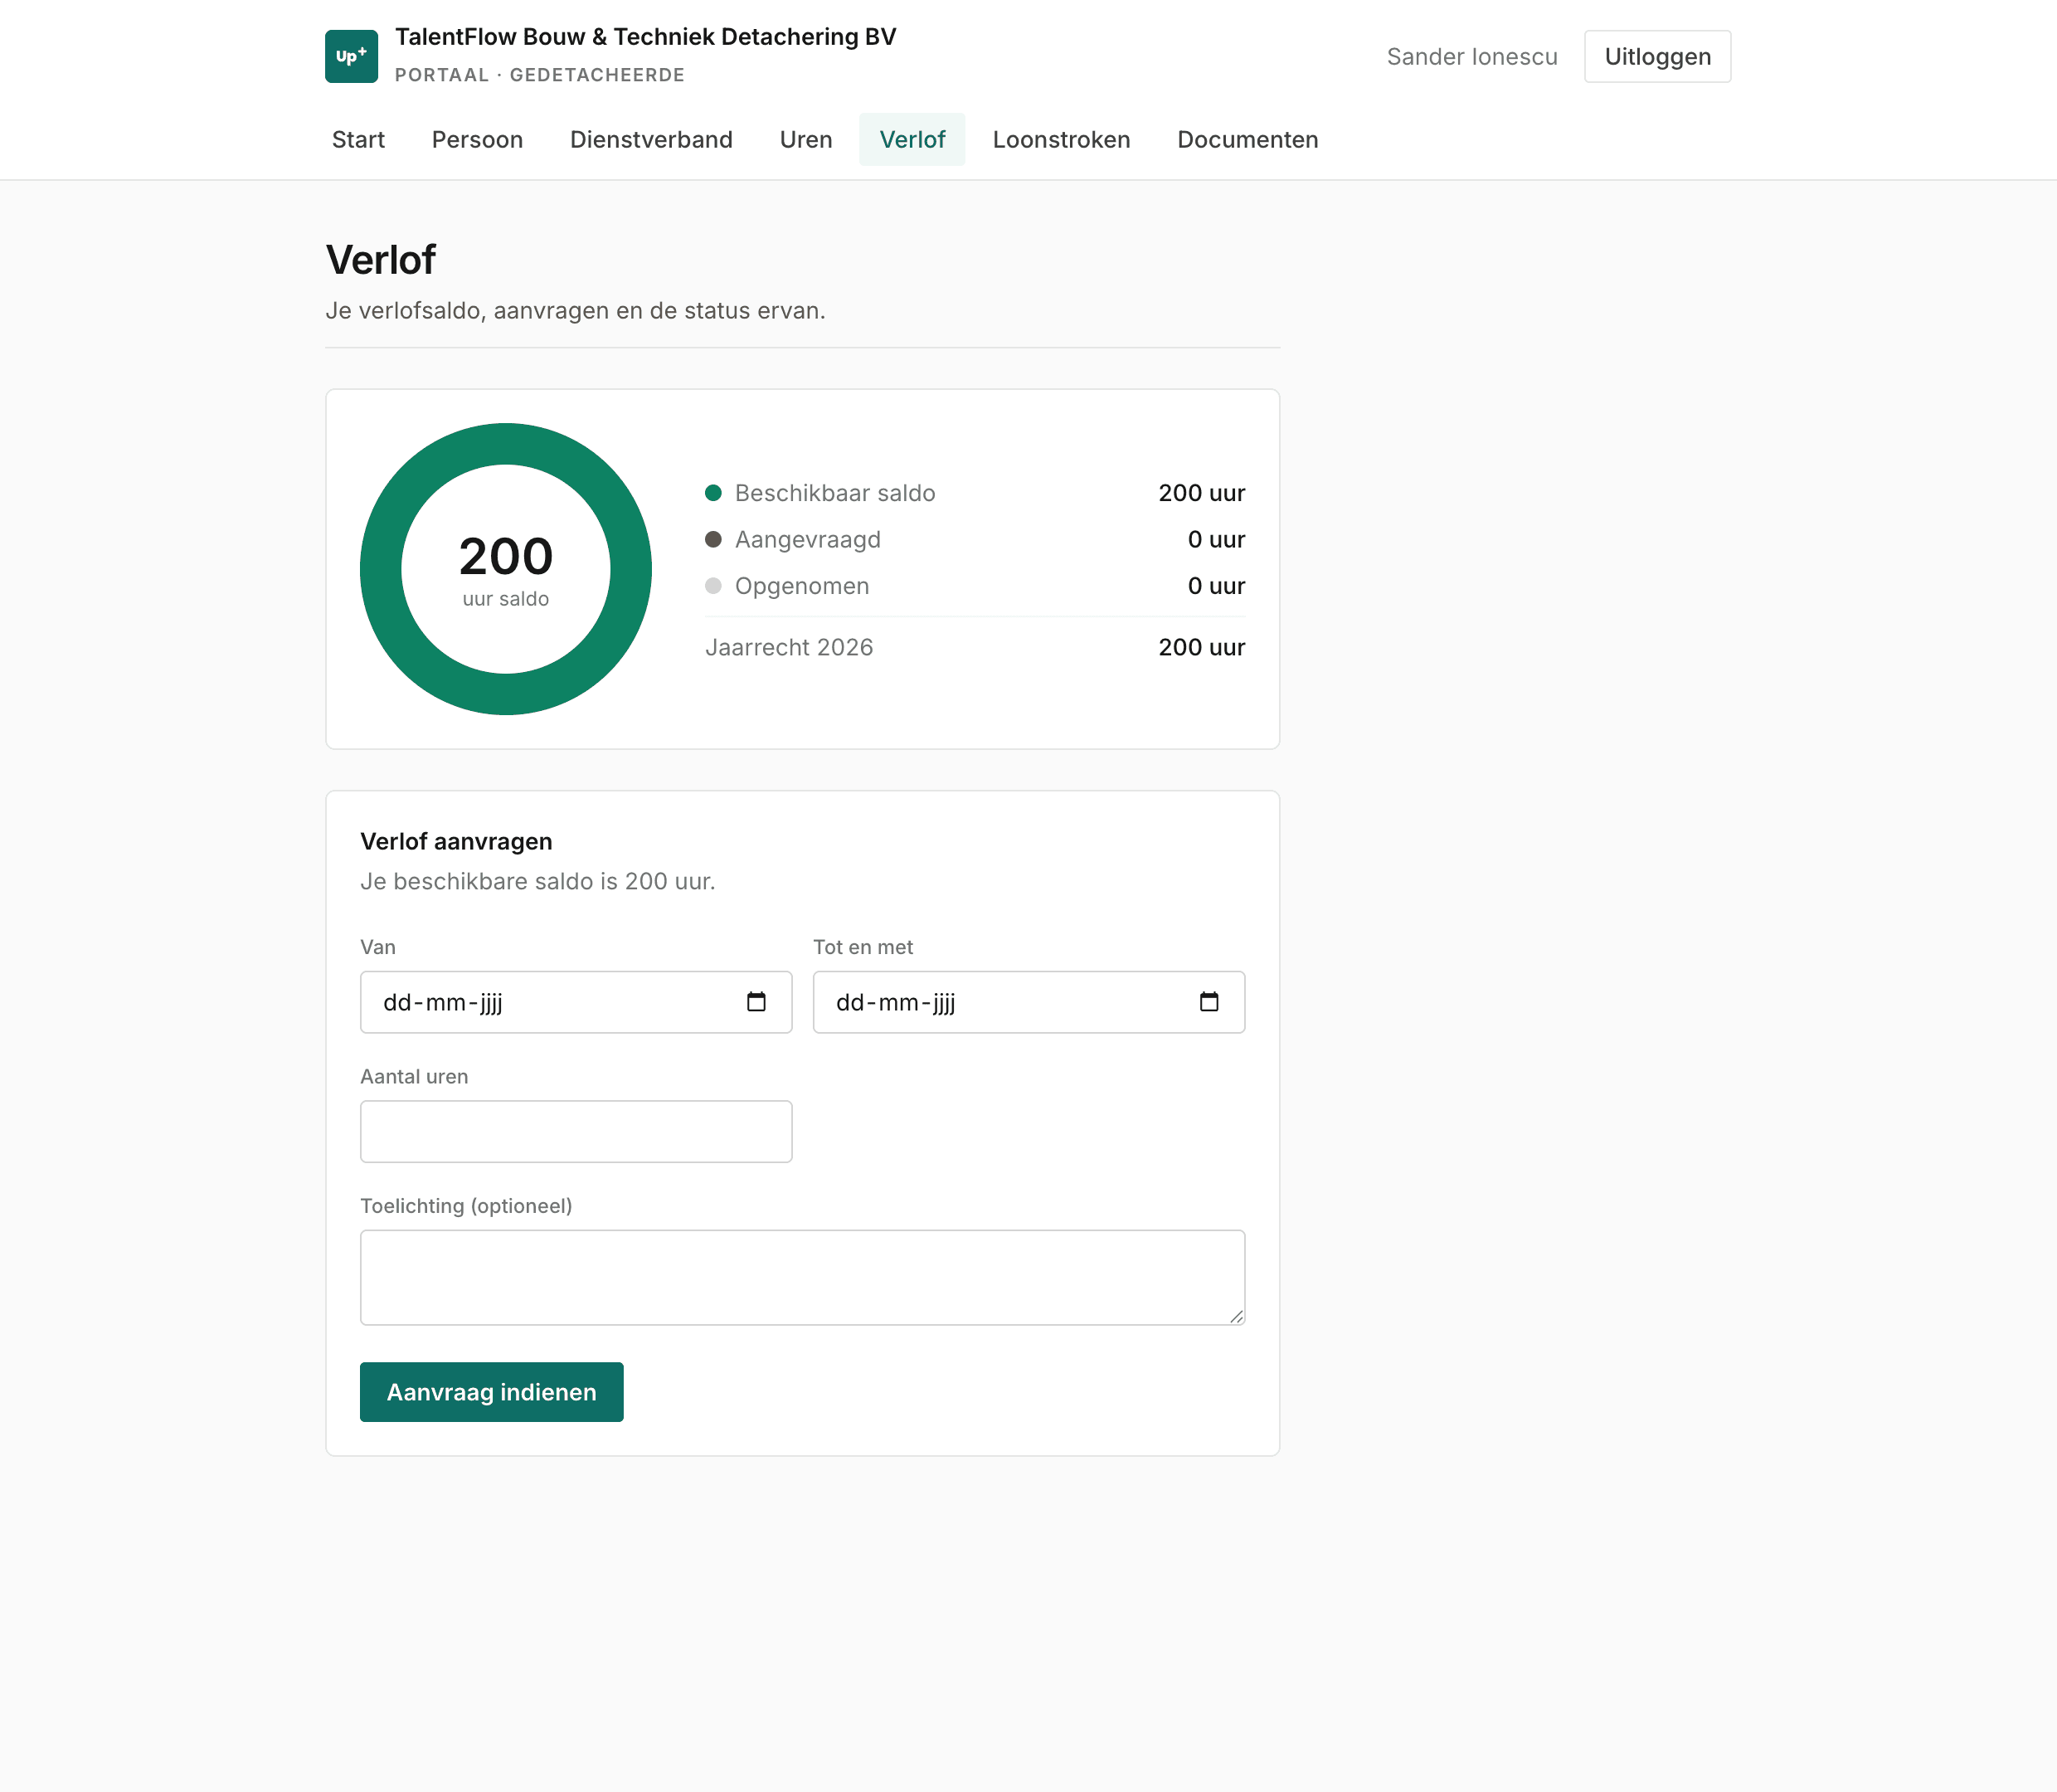Click the green donut chart ring
Screen dimensions: 2057x1792
pyautogui.click(x=506, y=444)
